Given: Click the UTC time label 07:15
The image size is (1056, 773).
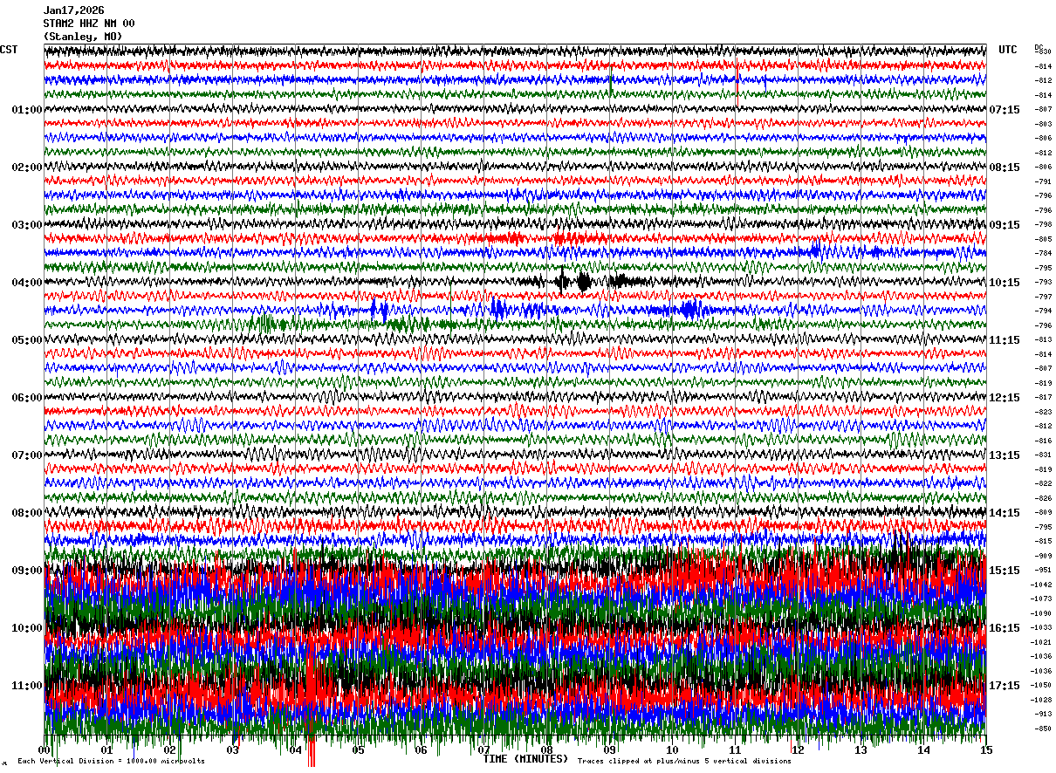Looking at the screenshot, I should [1005, 110].
